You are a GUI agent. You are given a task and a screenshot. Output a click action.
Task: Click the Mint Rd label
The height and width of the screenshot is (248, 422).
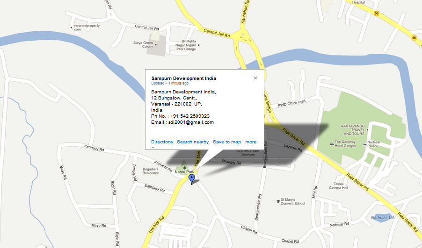tap(314, 192)
